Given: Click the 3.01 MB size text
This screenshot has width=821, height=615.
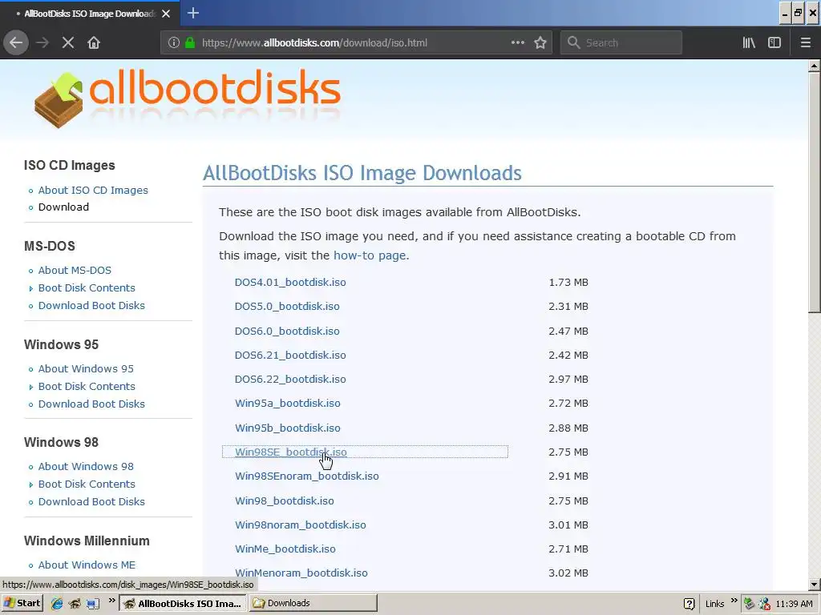Looking at the screenshot, I should pos(568,525).
